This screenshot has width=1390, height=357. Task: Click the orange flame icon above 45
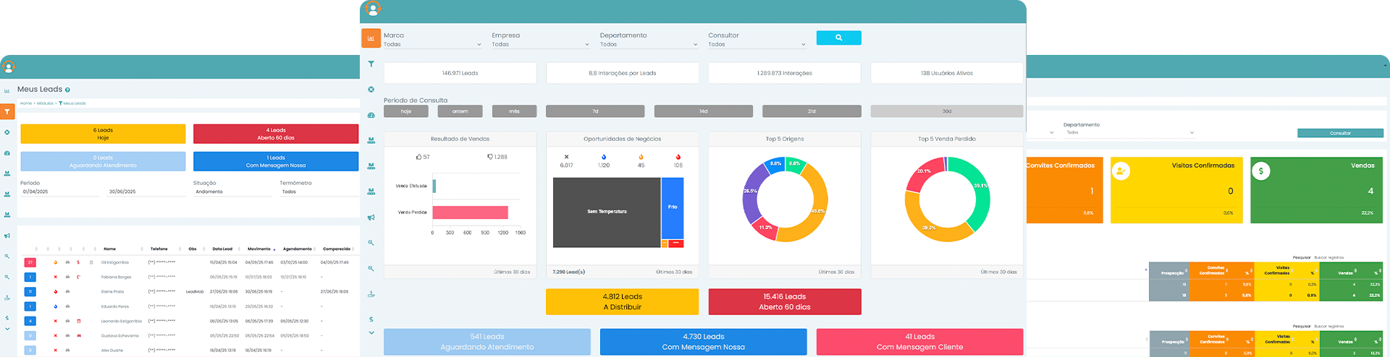click(641, 157)
